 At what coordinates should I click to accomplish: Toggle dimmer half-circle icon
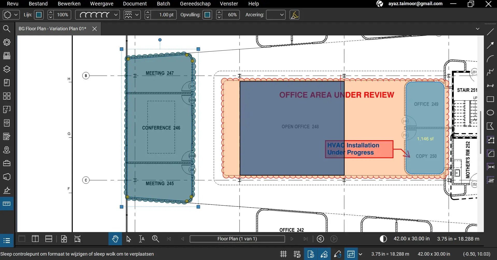pyautogui.click(x=383, y=239)
